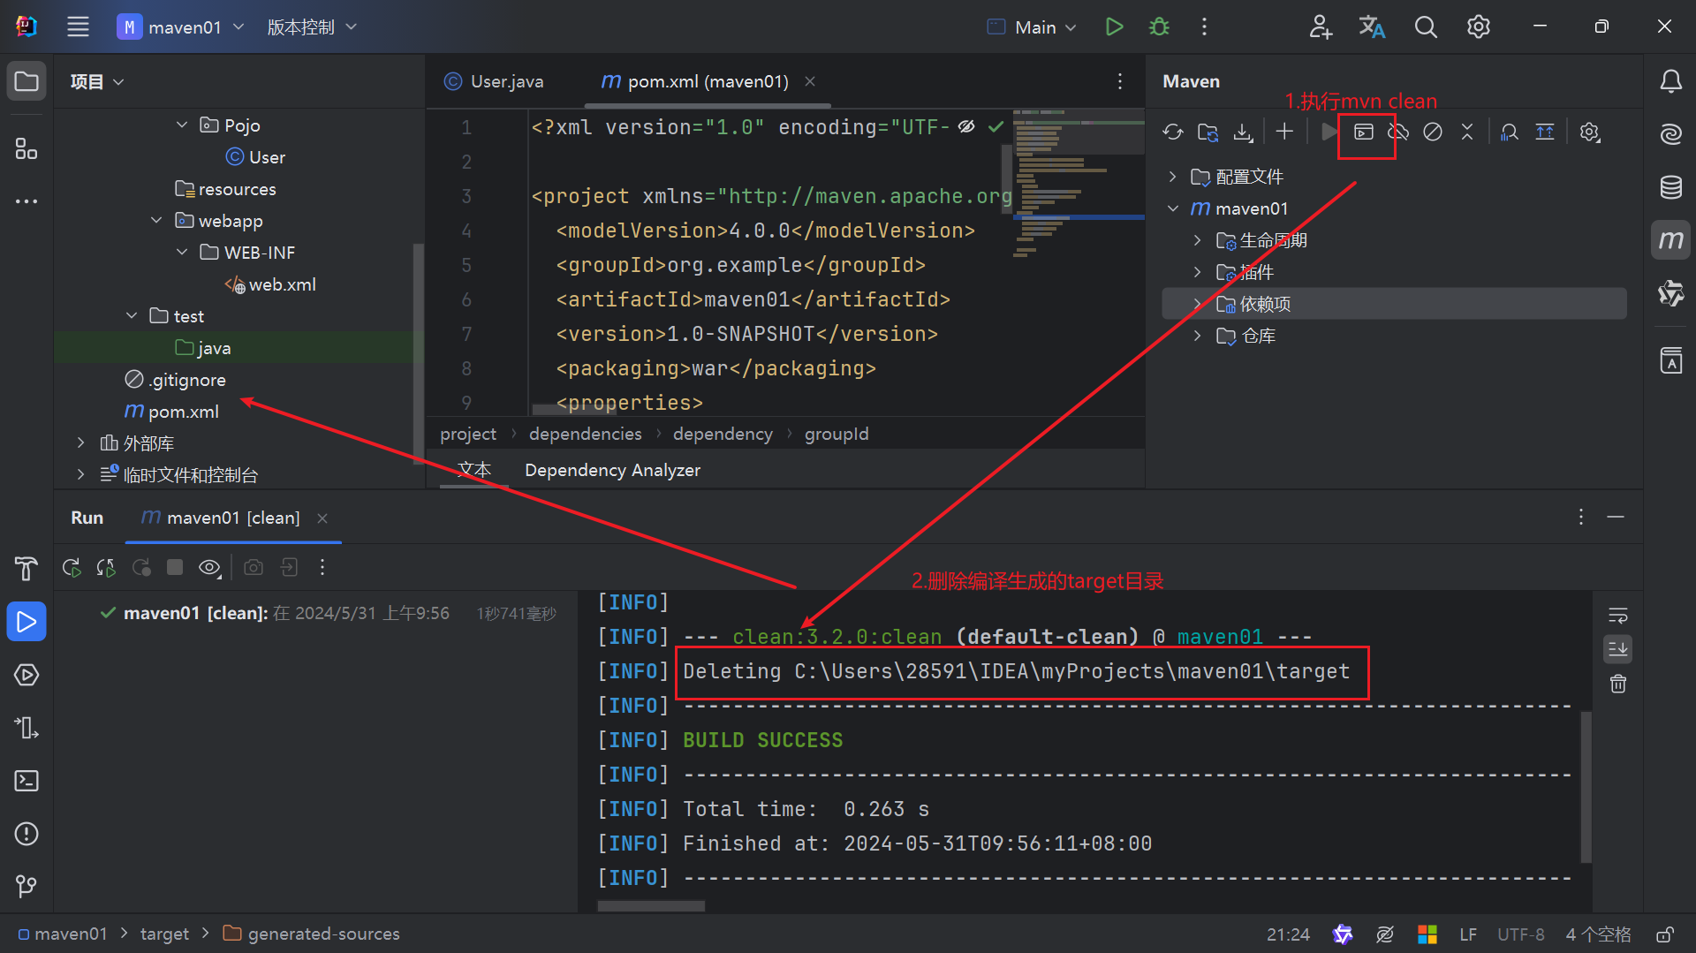This screenshot has height=953, width=1696.
Task: Open the Database tool window
Action: pyautogui.click(x=1670, y=187)
